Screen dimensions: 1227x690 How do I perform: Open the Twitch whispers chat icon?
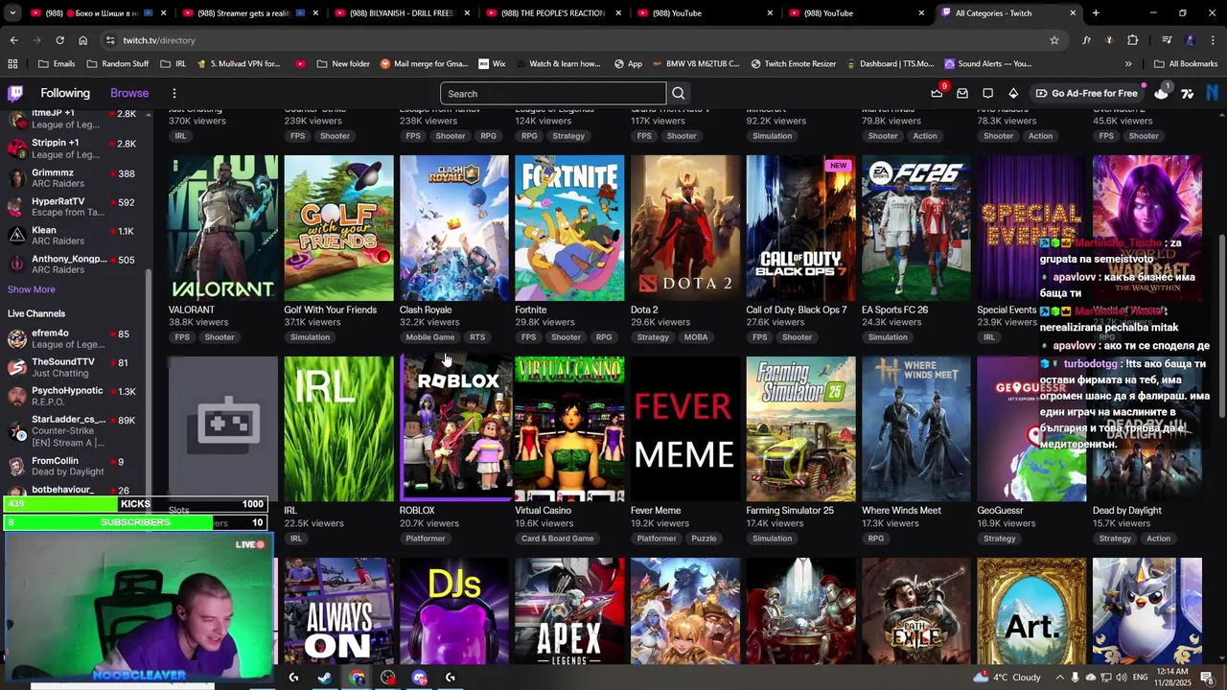987,93
